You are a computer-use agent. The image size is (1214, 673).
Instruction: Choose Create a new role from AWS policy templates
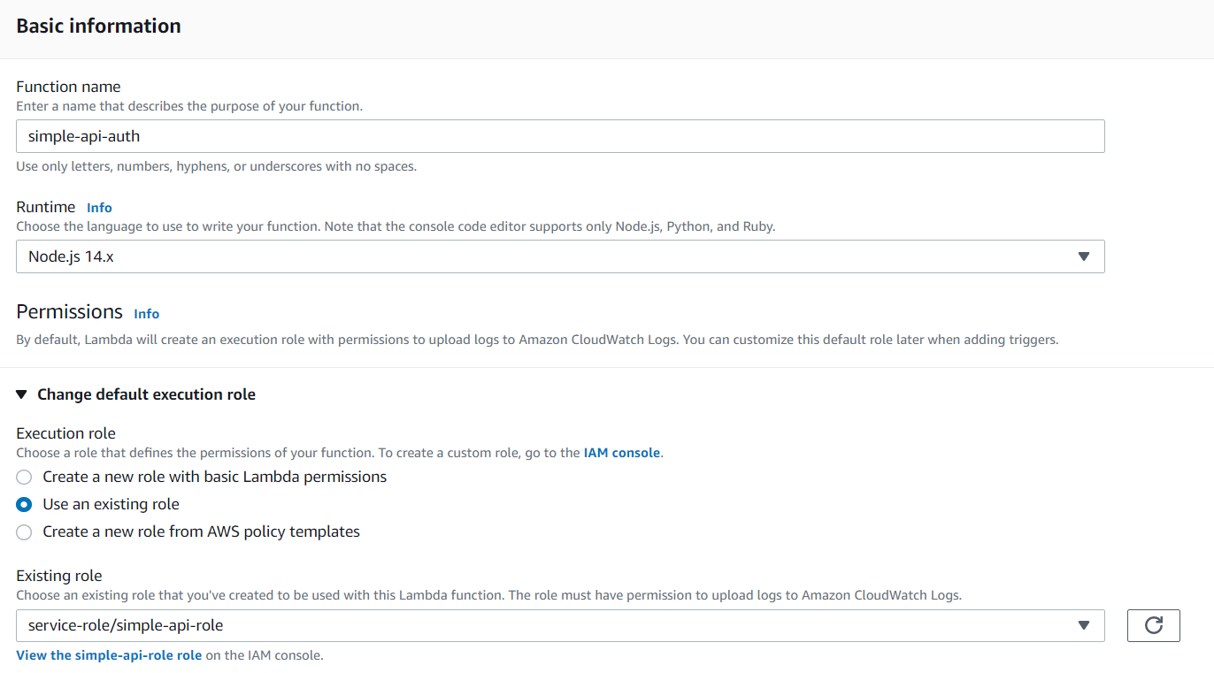(24, 532)
